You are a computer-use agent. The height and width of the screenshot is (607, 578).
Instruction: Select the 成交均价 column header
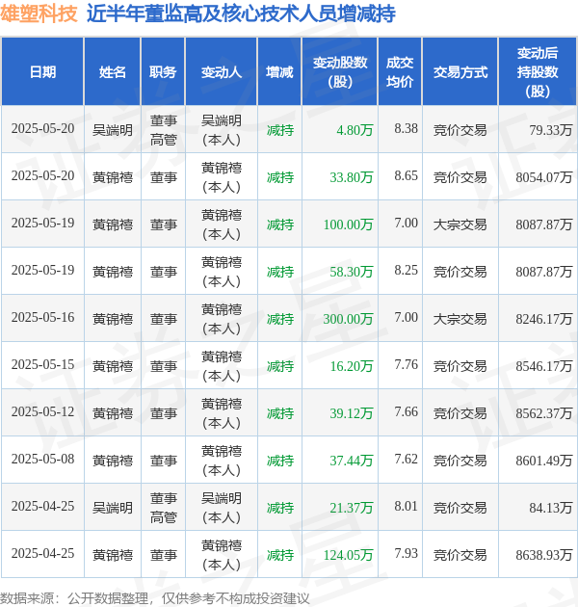(400, 72)
